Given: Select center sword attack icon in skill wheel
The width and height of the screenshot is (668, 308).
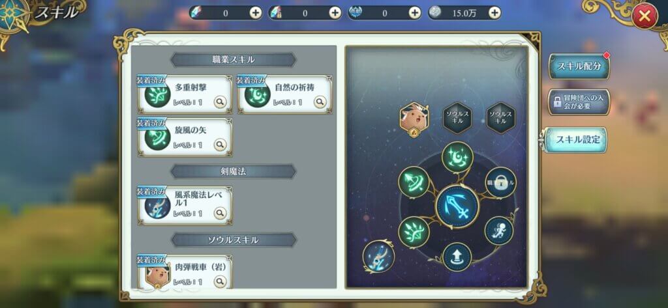Looking at the screenshot, I should [x=457, y=206].
